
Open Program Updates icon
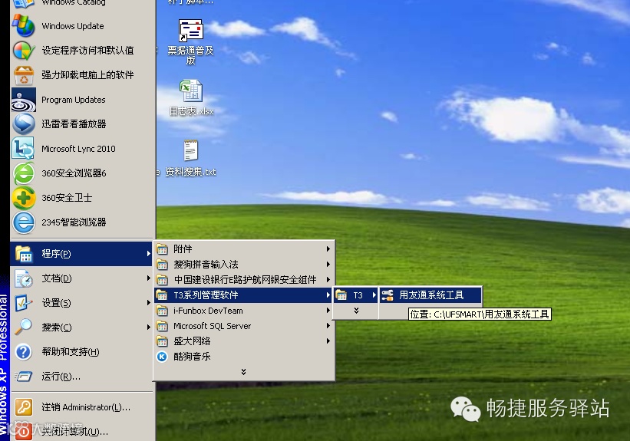[23, 100]
